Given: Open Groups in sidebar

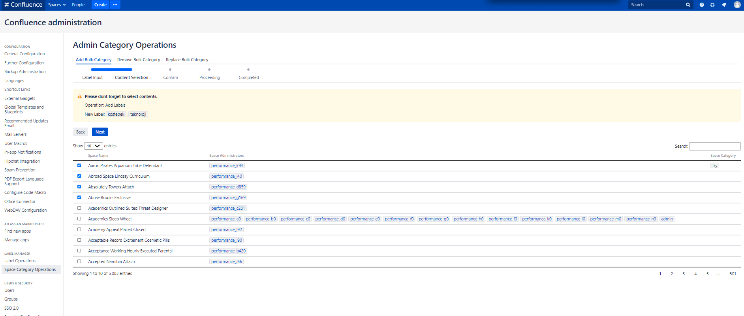Looking at the screenshot, I should tap(11, 299).
